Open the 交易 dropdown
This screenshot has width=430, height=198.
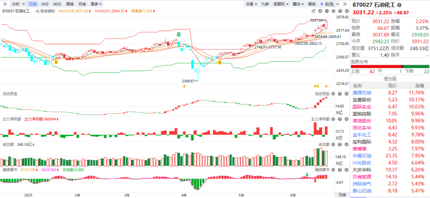click(251, 4)
